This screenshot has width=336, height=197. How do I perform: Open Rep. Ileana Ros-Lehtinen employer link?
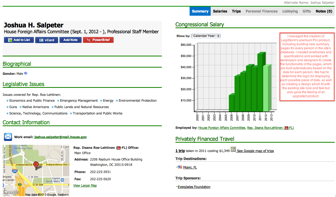270,128
